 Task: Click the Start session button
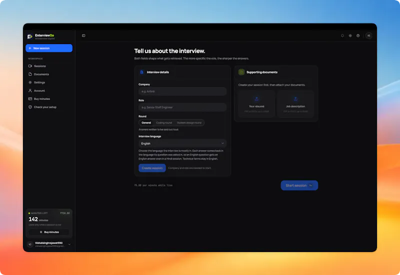(x=299, y=185)
